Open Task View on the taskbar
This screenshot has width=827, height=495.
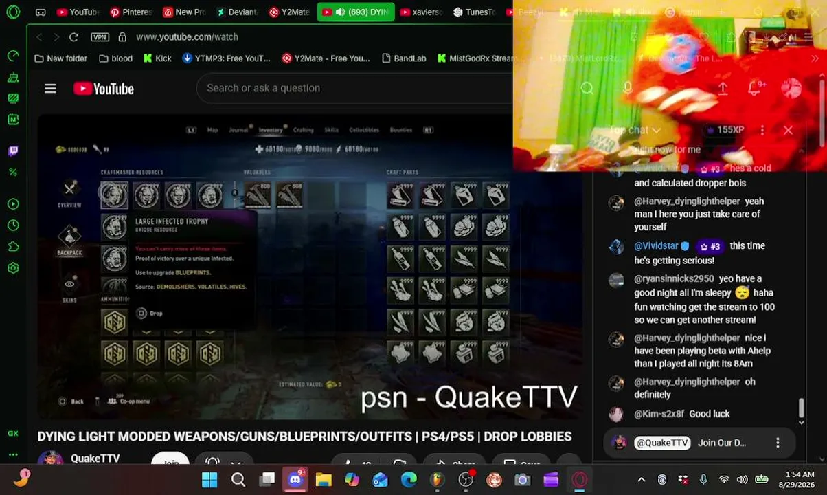pos(267,480)
